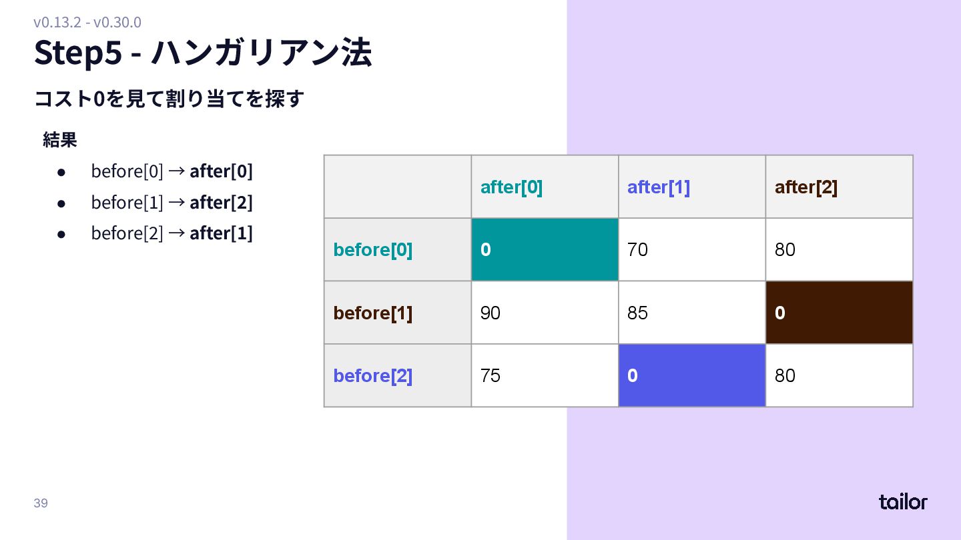
Task: Click the before[2] row header
Action: click(x=398, y=375)
